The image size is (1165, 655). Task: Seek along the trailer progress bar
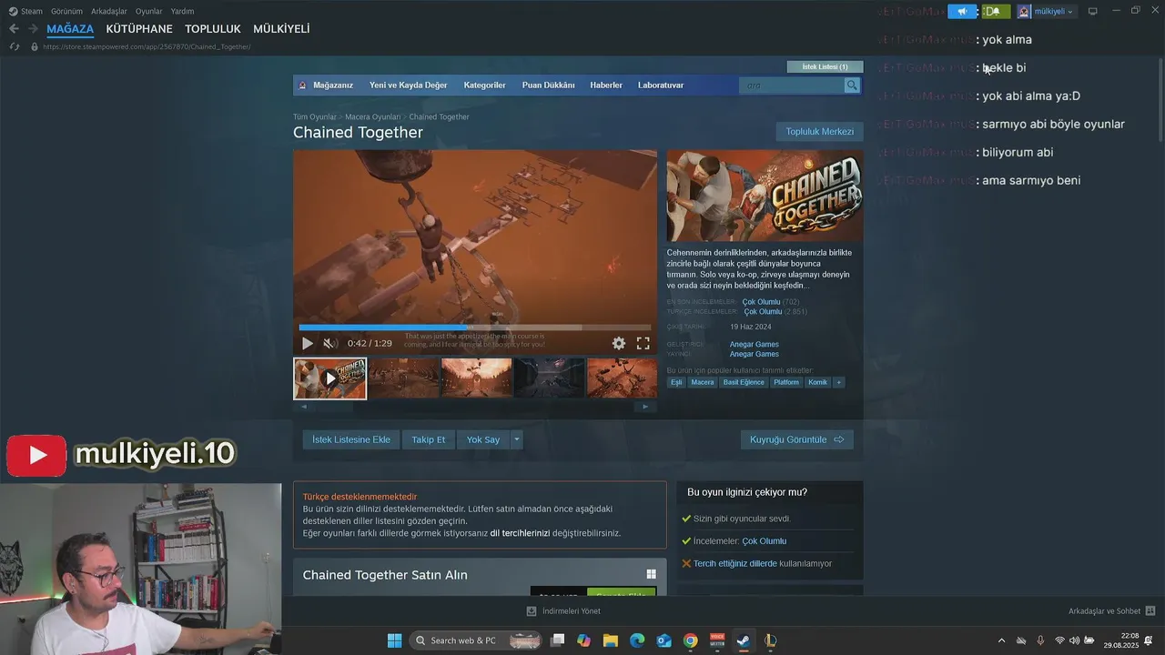click(474, 327)
